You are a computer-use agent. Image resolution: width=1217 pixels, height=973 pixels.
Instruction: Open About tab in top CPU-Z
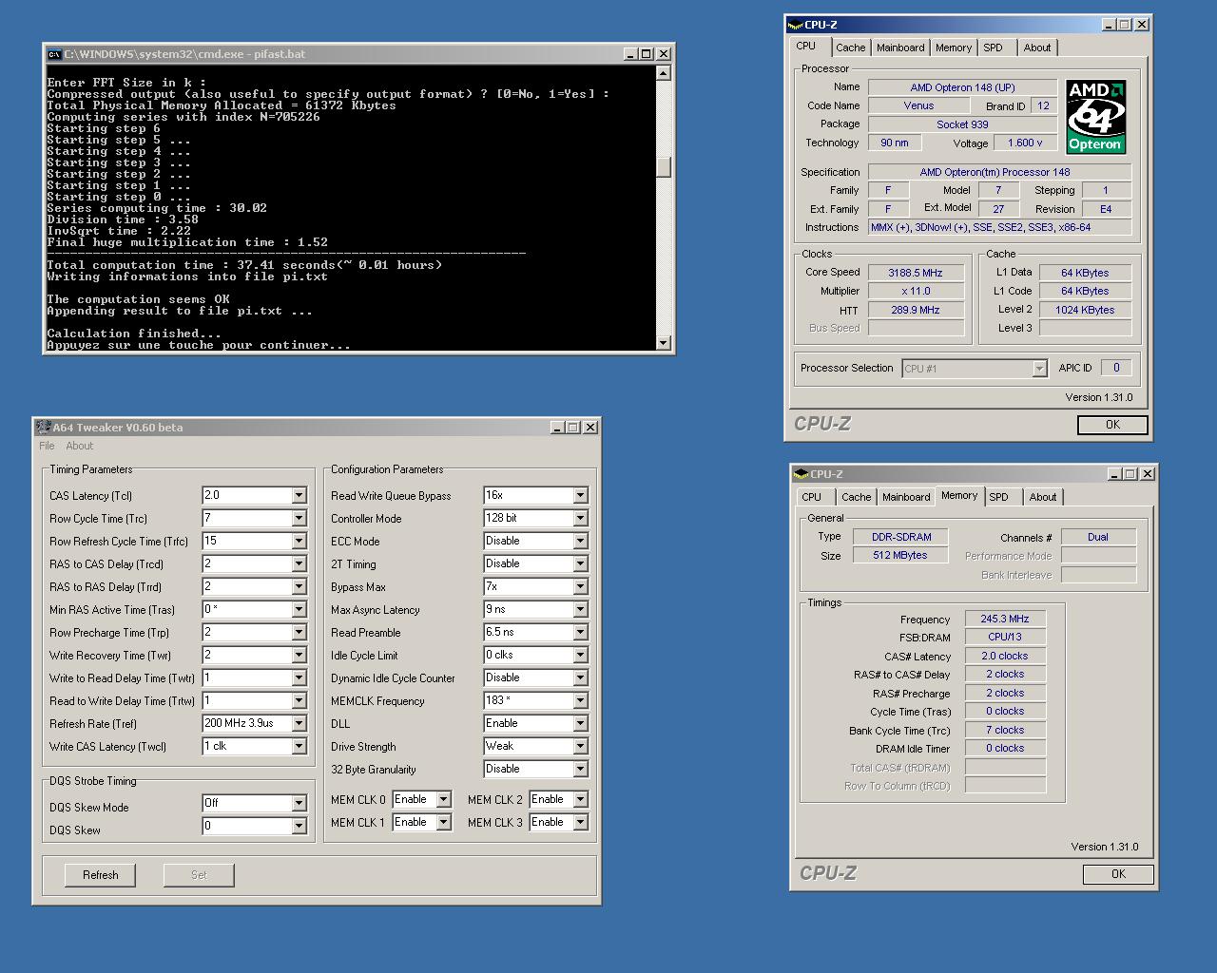[1037, 48]
